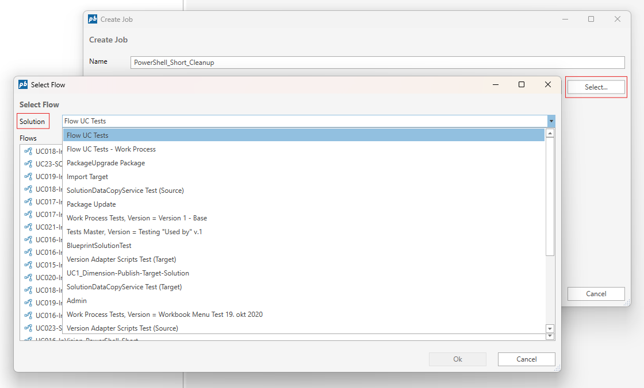The image size is (644, 388).
Task: Click the pb logo in Select Flow title bar
Action: coord(23,84)
